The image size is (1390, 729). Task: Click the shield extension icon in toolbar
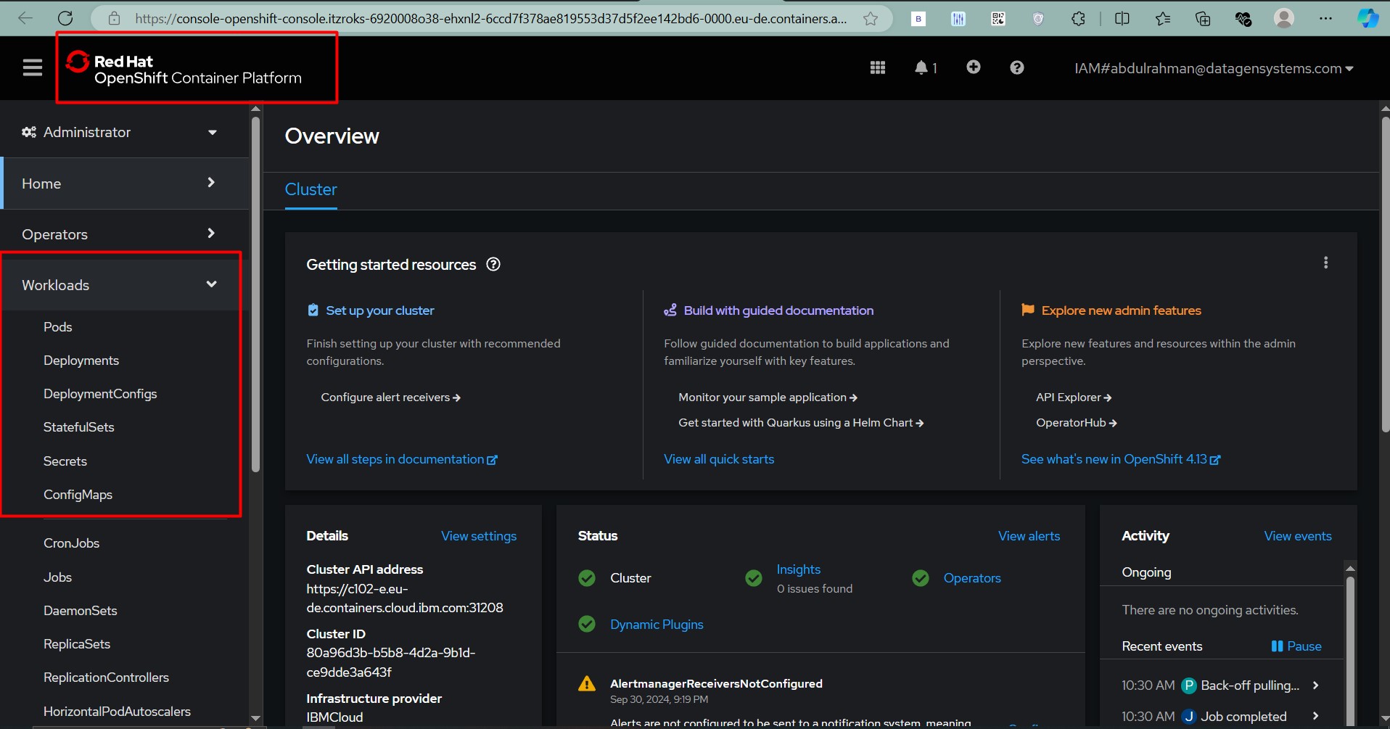pos(1038,19)
